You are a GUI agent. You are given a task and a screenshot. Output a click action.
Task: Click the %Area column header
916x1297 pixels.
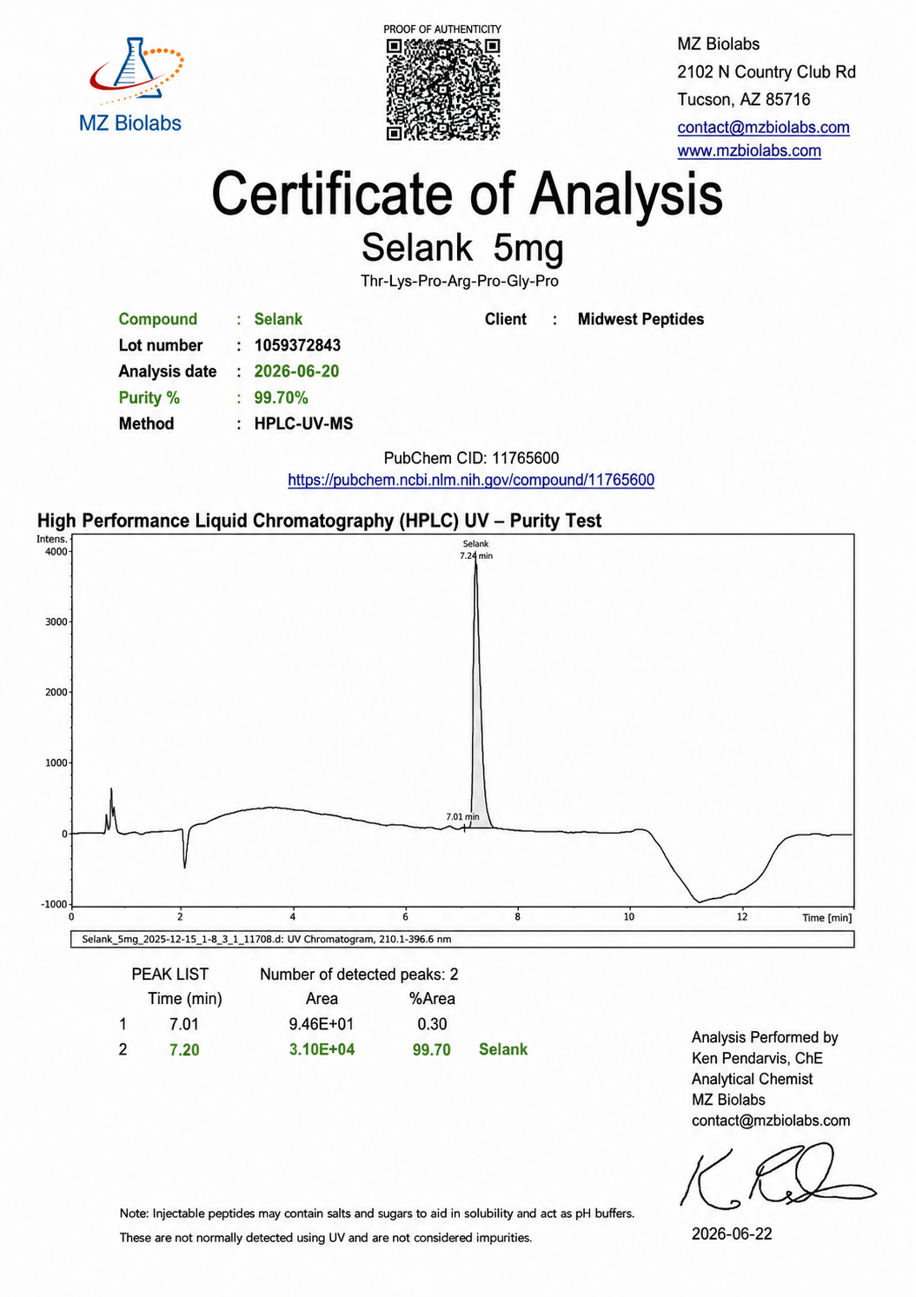432,999
